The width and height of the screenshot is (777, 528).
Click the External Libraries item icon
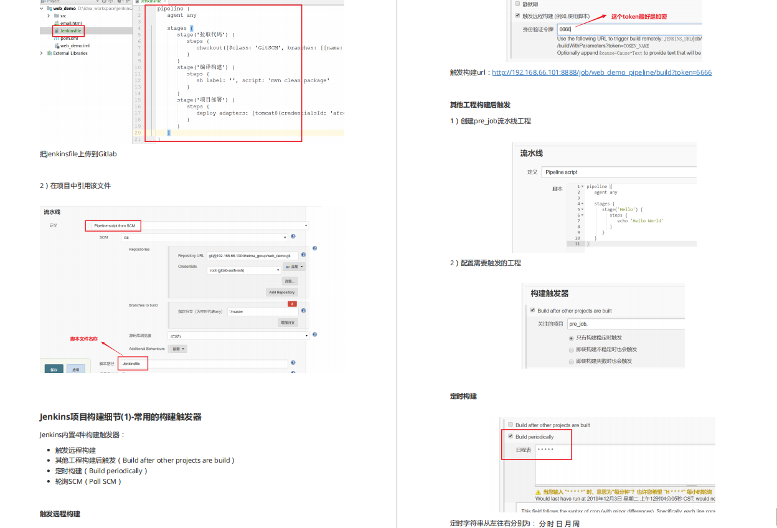49,53
